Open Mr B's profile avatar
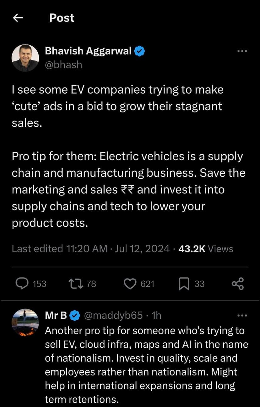260x407 pixels. pos(25,322)
